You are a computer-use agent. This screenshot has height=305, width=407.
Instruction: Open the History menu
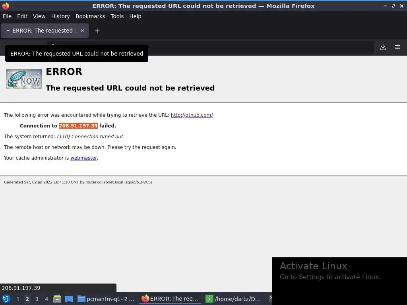[60, 16]
